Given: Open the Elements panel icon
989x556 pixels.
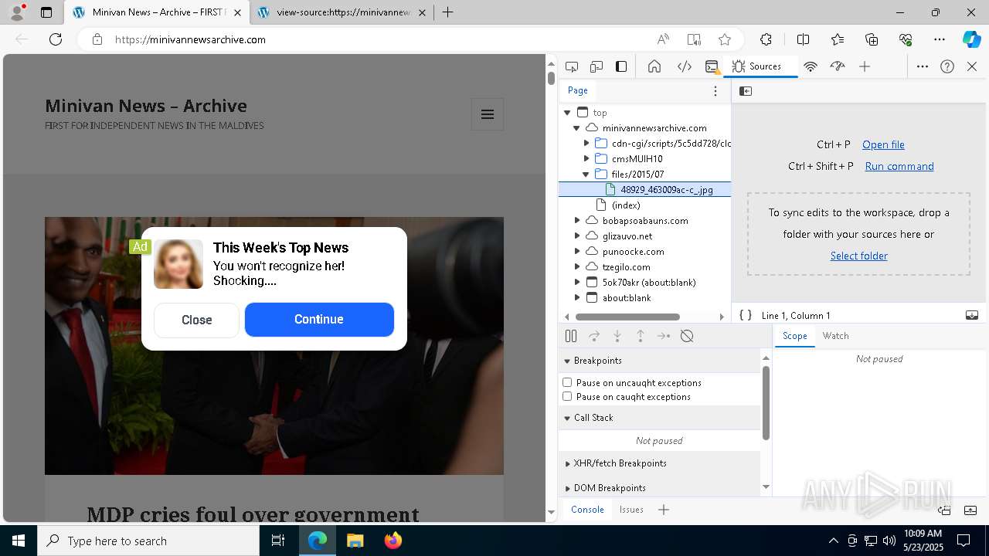Looking at the screenshot, I should pos(685,66).
